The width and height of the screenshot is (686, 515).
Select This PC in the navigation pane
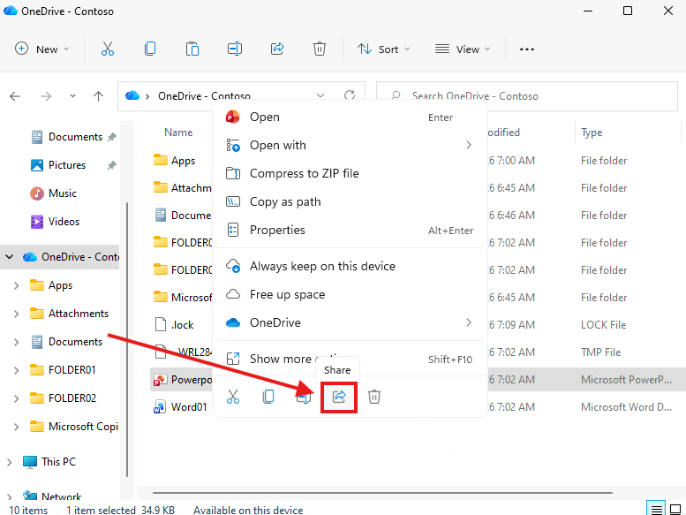pyautogui.click(x=58, y=462)
